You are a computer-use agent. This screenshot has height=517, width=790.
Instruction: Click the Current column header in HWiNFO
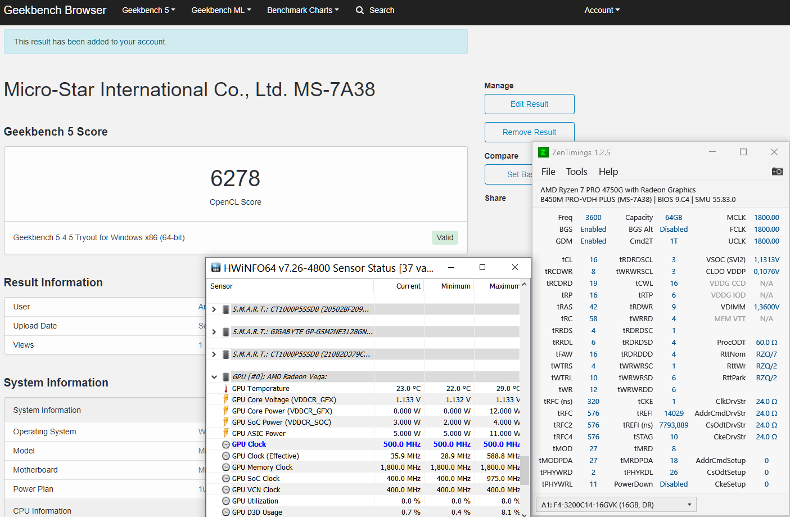[408, 286]
